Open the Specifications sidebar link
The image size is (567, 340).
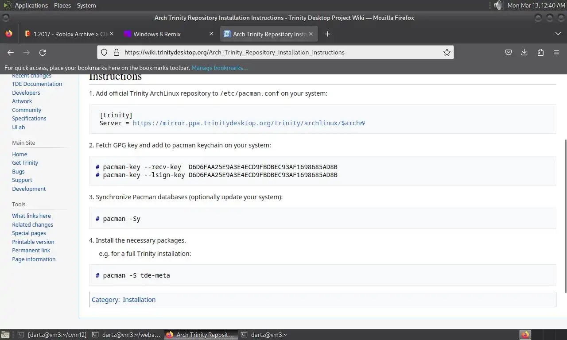point(29,119)
